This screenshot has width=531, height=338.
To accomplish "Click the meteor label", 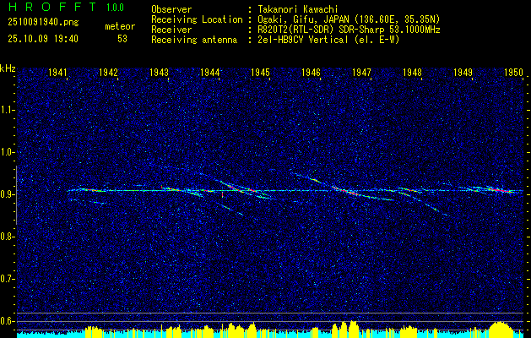I will (x=120, y=26).
